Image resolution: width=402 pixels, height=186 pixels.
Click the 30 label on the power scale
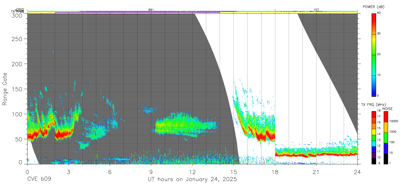click(x=379, y=33)
